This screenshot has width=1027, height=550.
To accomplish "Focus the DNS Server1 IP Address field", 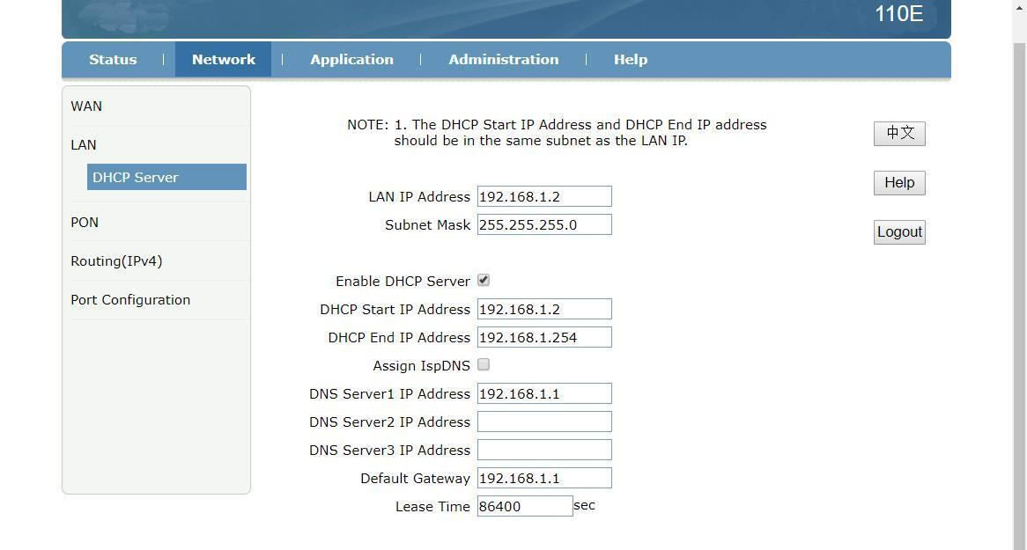I will (544, 393).
